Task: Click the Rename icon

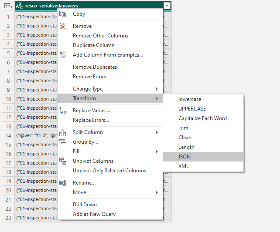Action: (x=63, y=183)
